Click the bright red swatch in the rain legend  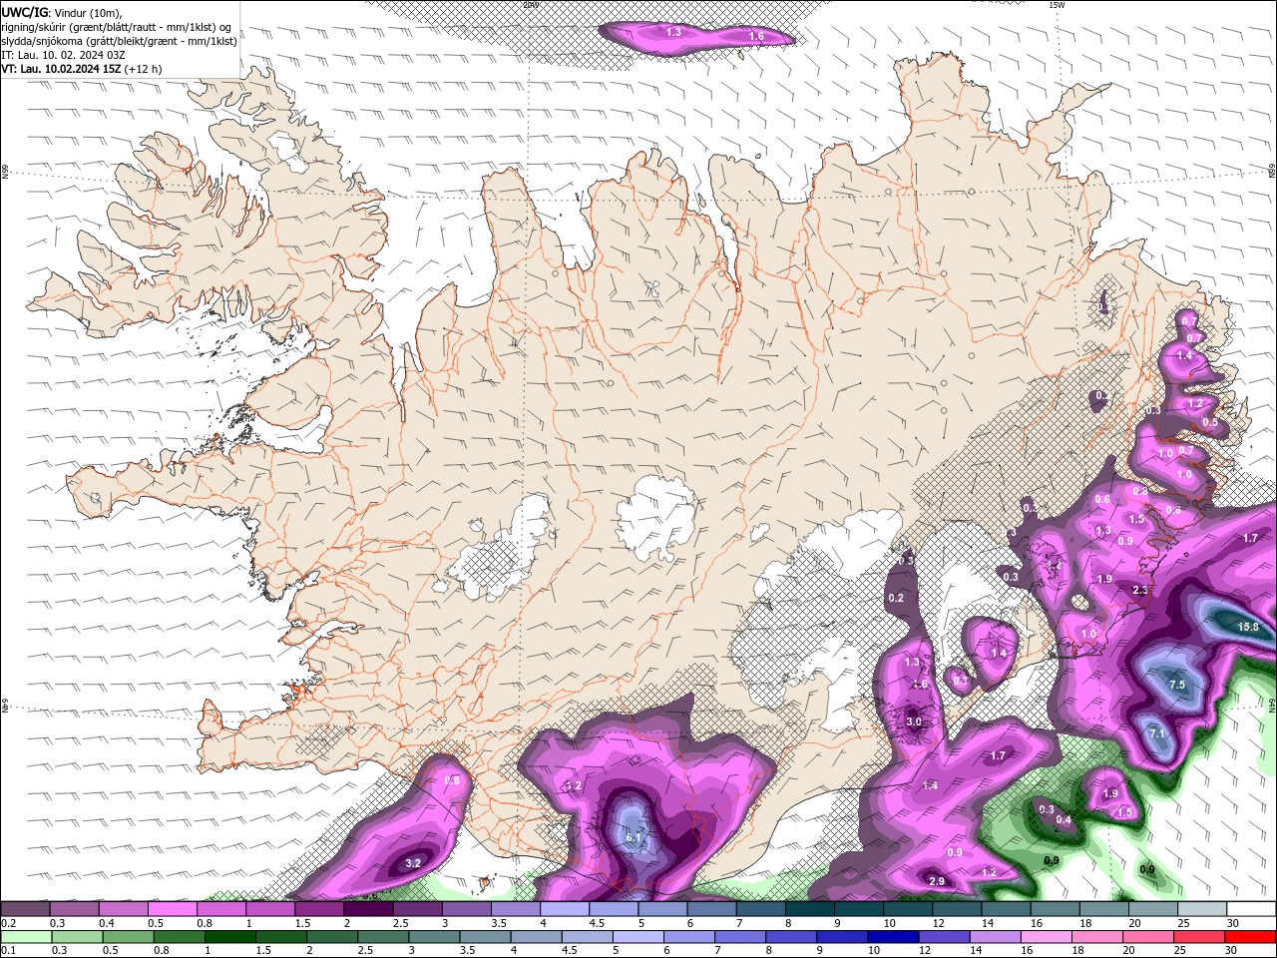point(1251,937)
